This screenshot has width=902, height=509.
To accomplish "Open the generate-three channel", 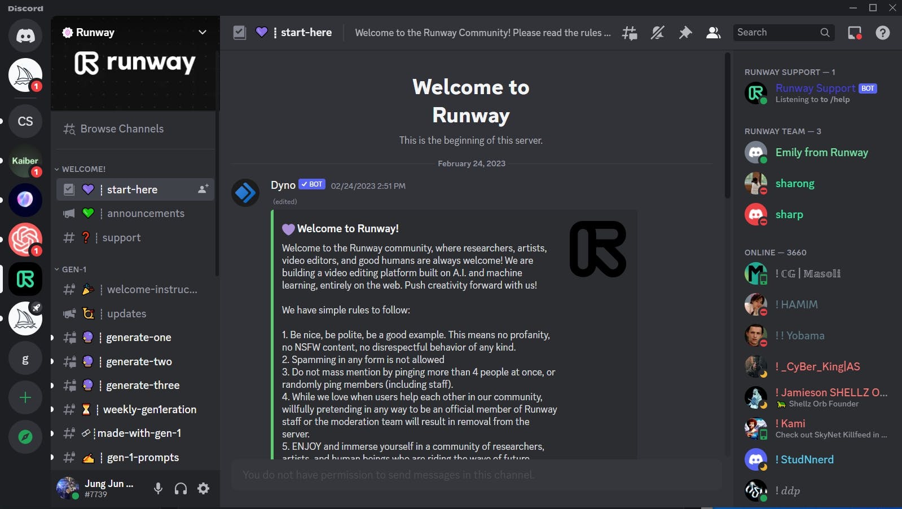I will tap(135, 386).
